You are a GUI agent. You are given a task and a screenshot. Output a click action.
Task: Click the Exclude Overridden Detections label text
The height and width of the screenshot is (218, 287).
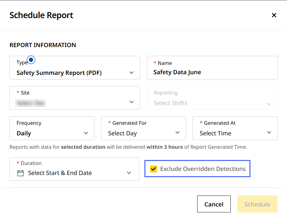203,169
